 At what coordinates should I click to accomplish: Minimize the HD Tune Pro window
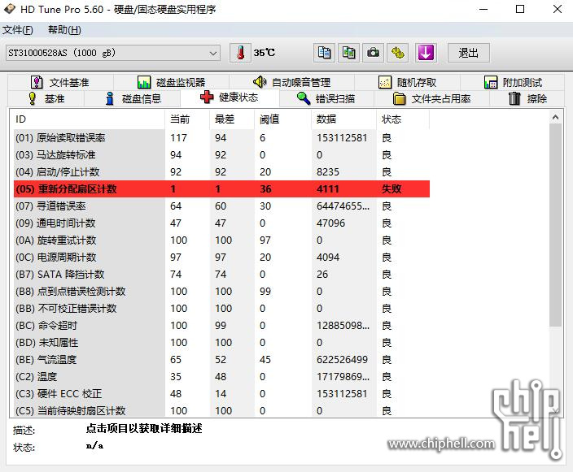pyautogui.click(x=483, y=10)
